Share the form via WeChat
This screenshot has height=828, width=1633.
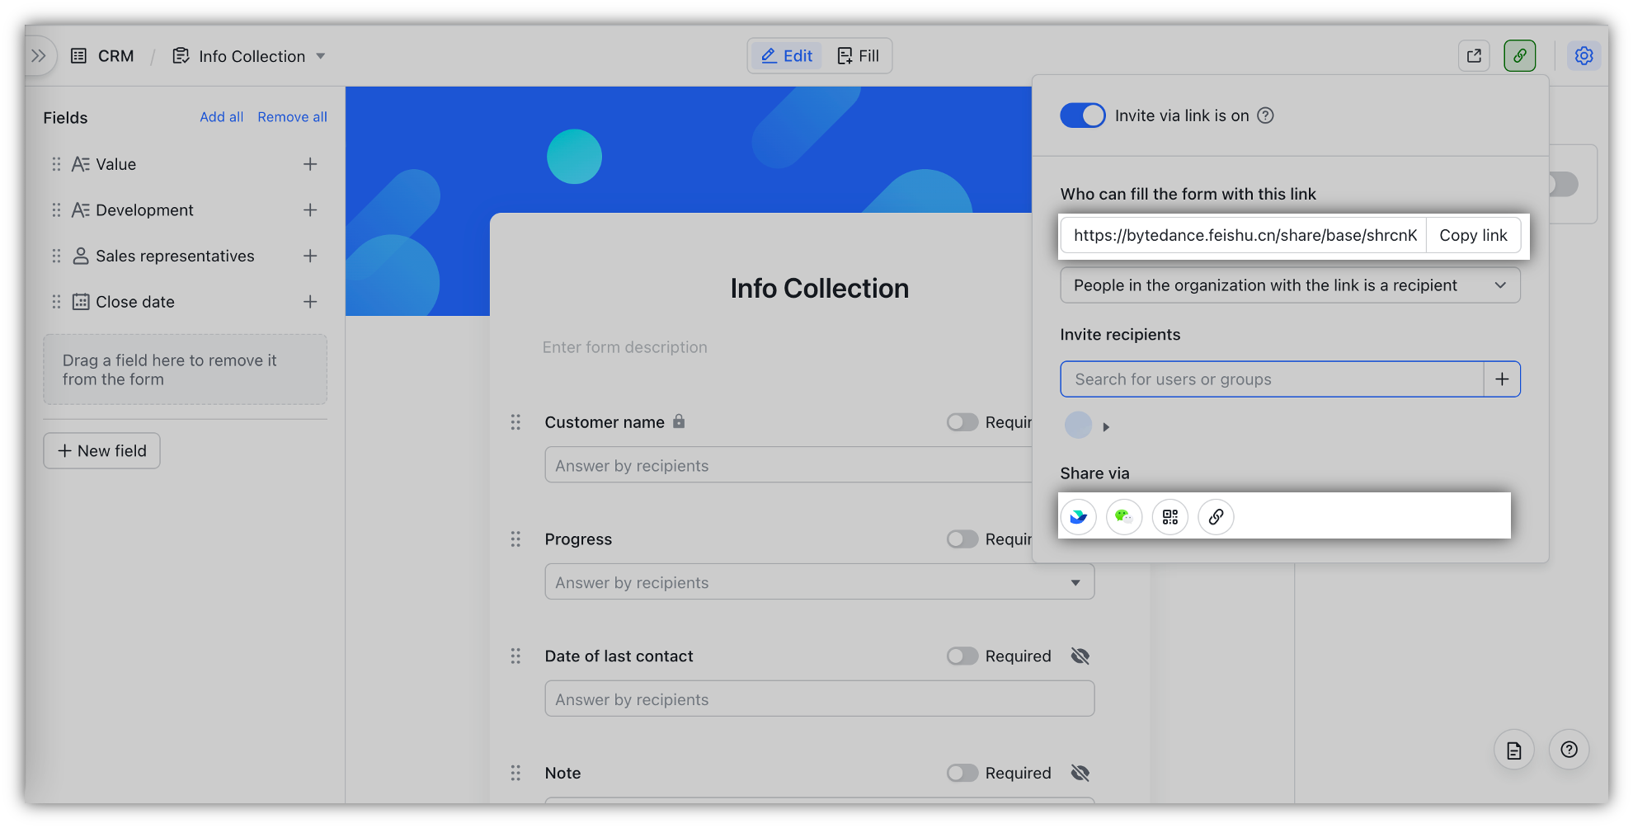click(1123, 516)
